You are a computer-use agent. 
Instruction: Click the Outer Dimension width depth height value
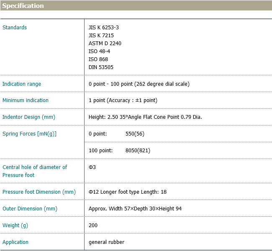coord(135,209)
